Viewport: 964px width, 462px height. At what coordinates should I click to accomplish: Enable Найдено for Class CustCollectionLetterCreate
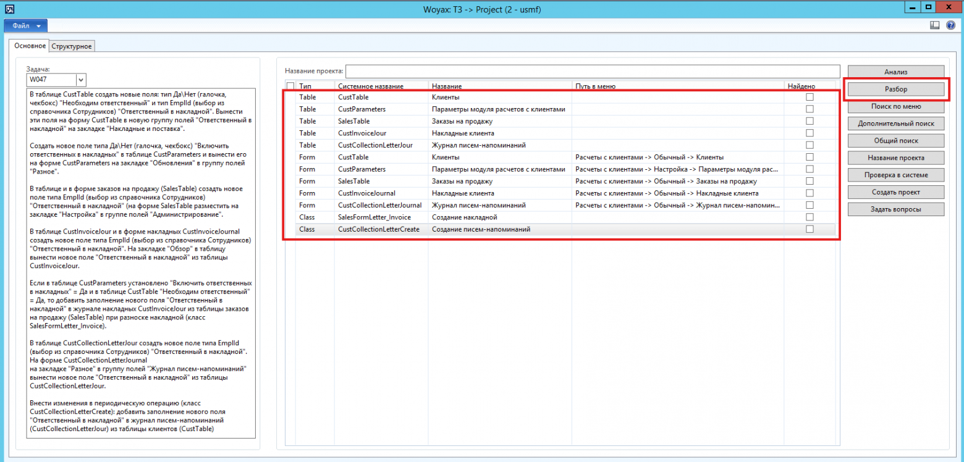click(x=810, y=229)
